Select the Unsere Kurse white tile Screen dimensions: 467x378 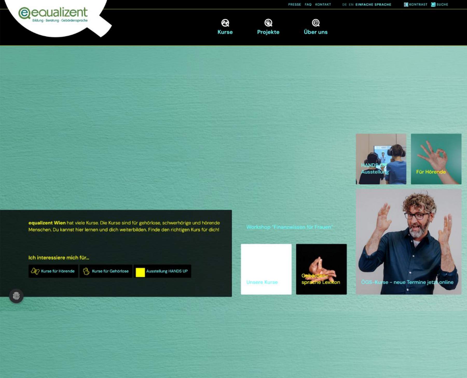point(266,269)
